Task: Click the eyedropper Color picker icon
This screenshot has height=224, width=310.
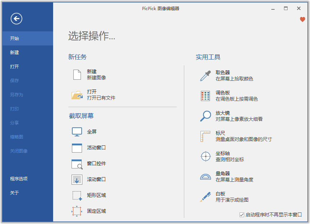Action: click(206, 76)
